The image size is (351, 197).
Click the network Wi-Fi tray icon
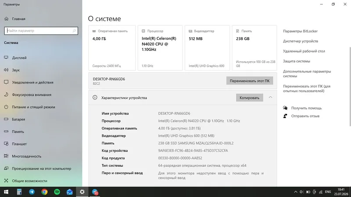pos(321,192)
